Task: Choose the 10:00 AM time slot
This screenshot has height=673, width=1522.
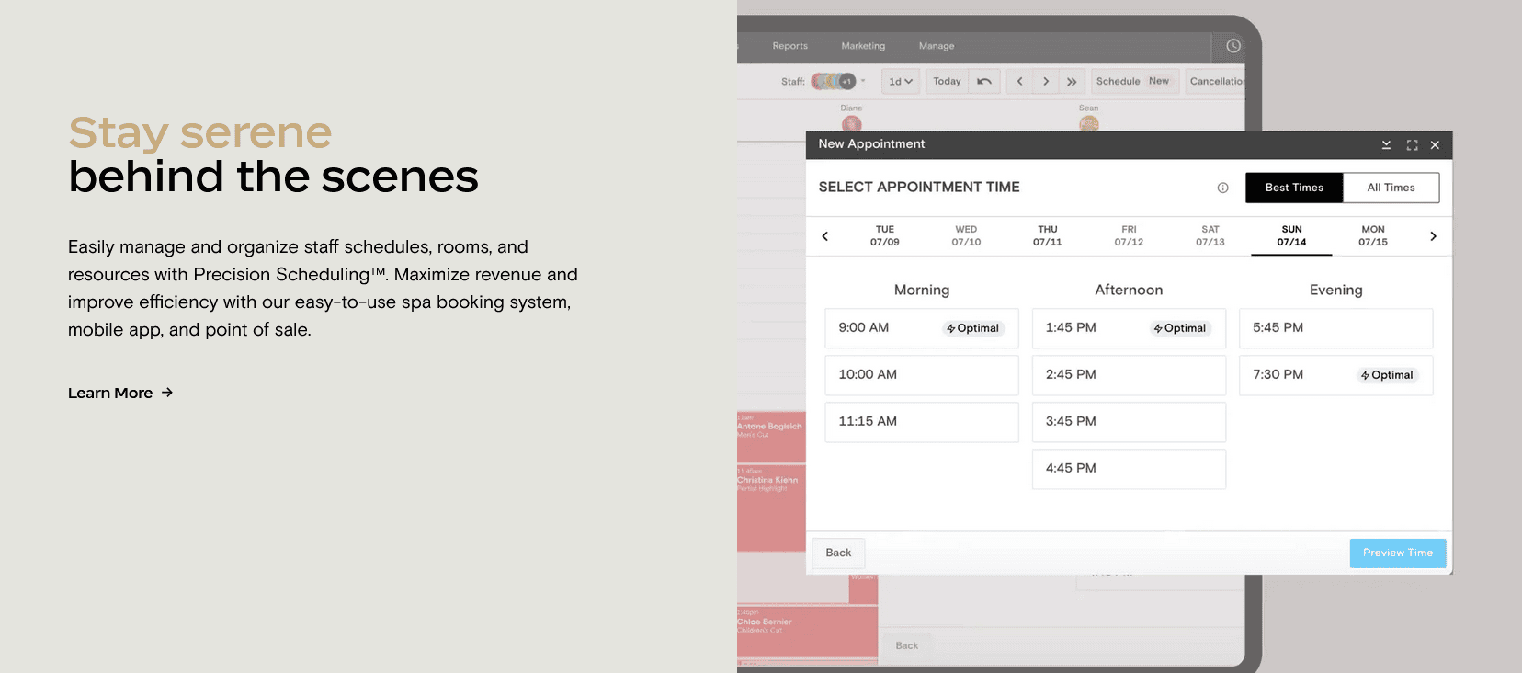Action: pos(922,375)
